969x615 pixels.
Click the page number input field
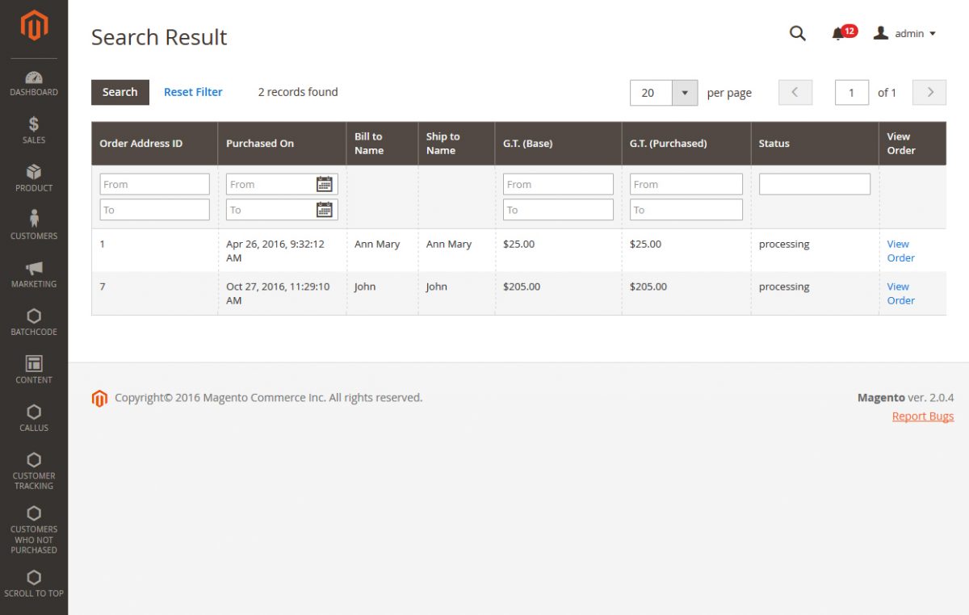851,93
